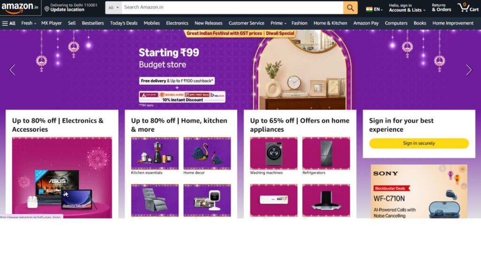Click the Amazon.in logo

pos(20,7)
